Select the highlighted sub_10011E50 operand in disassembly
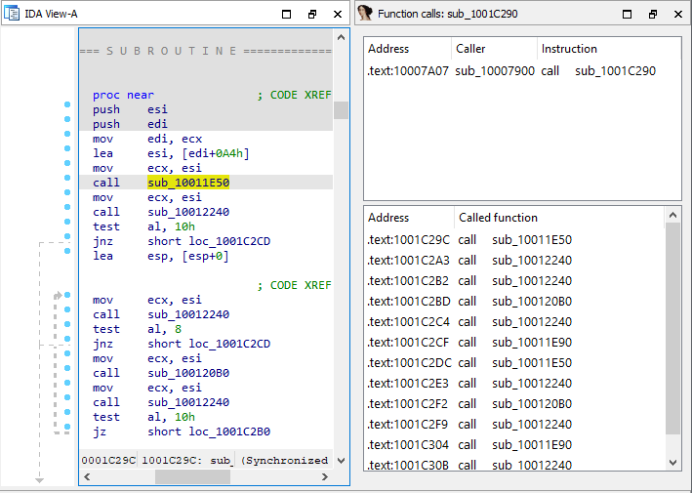 [x=188, y=183]
